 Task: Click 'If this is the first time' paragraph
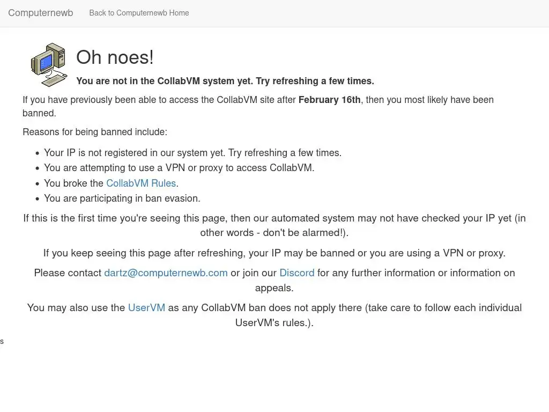pyautogui.click(x=274, y=225)
